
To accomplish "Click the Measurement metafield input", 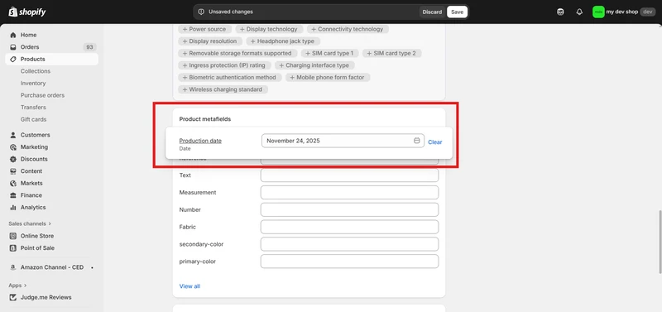I will pos(349,193).
